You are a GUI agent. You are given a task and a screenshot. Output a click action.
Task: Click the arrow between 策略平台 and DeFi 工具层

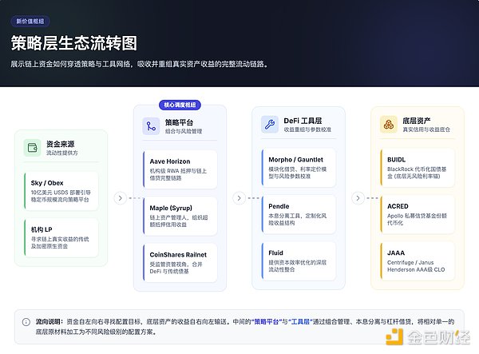coord(237,197)
